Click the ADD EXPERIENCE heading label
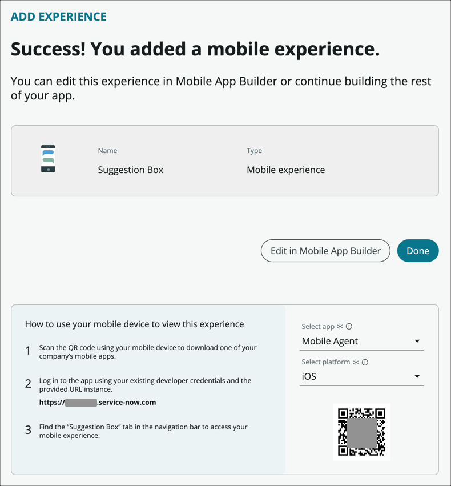 pyautogui.click(x=58, y=17)
